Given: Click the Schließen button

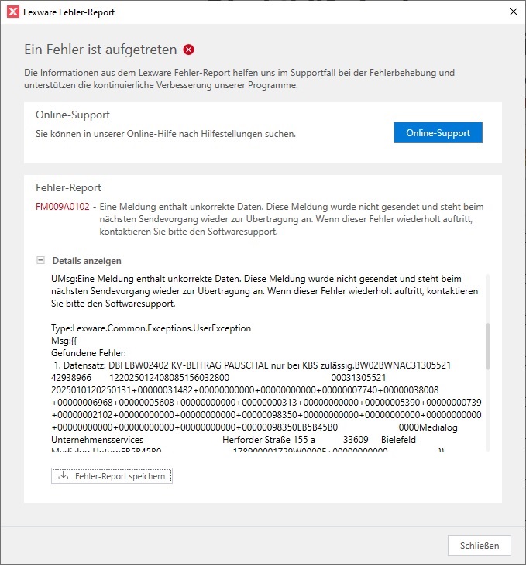Looking at the screenshot, I should (480, 545).
